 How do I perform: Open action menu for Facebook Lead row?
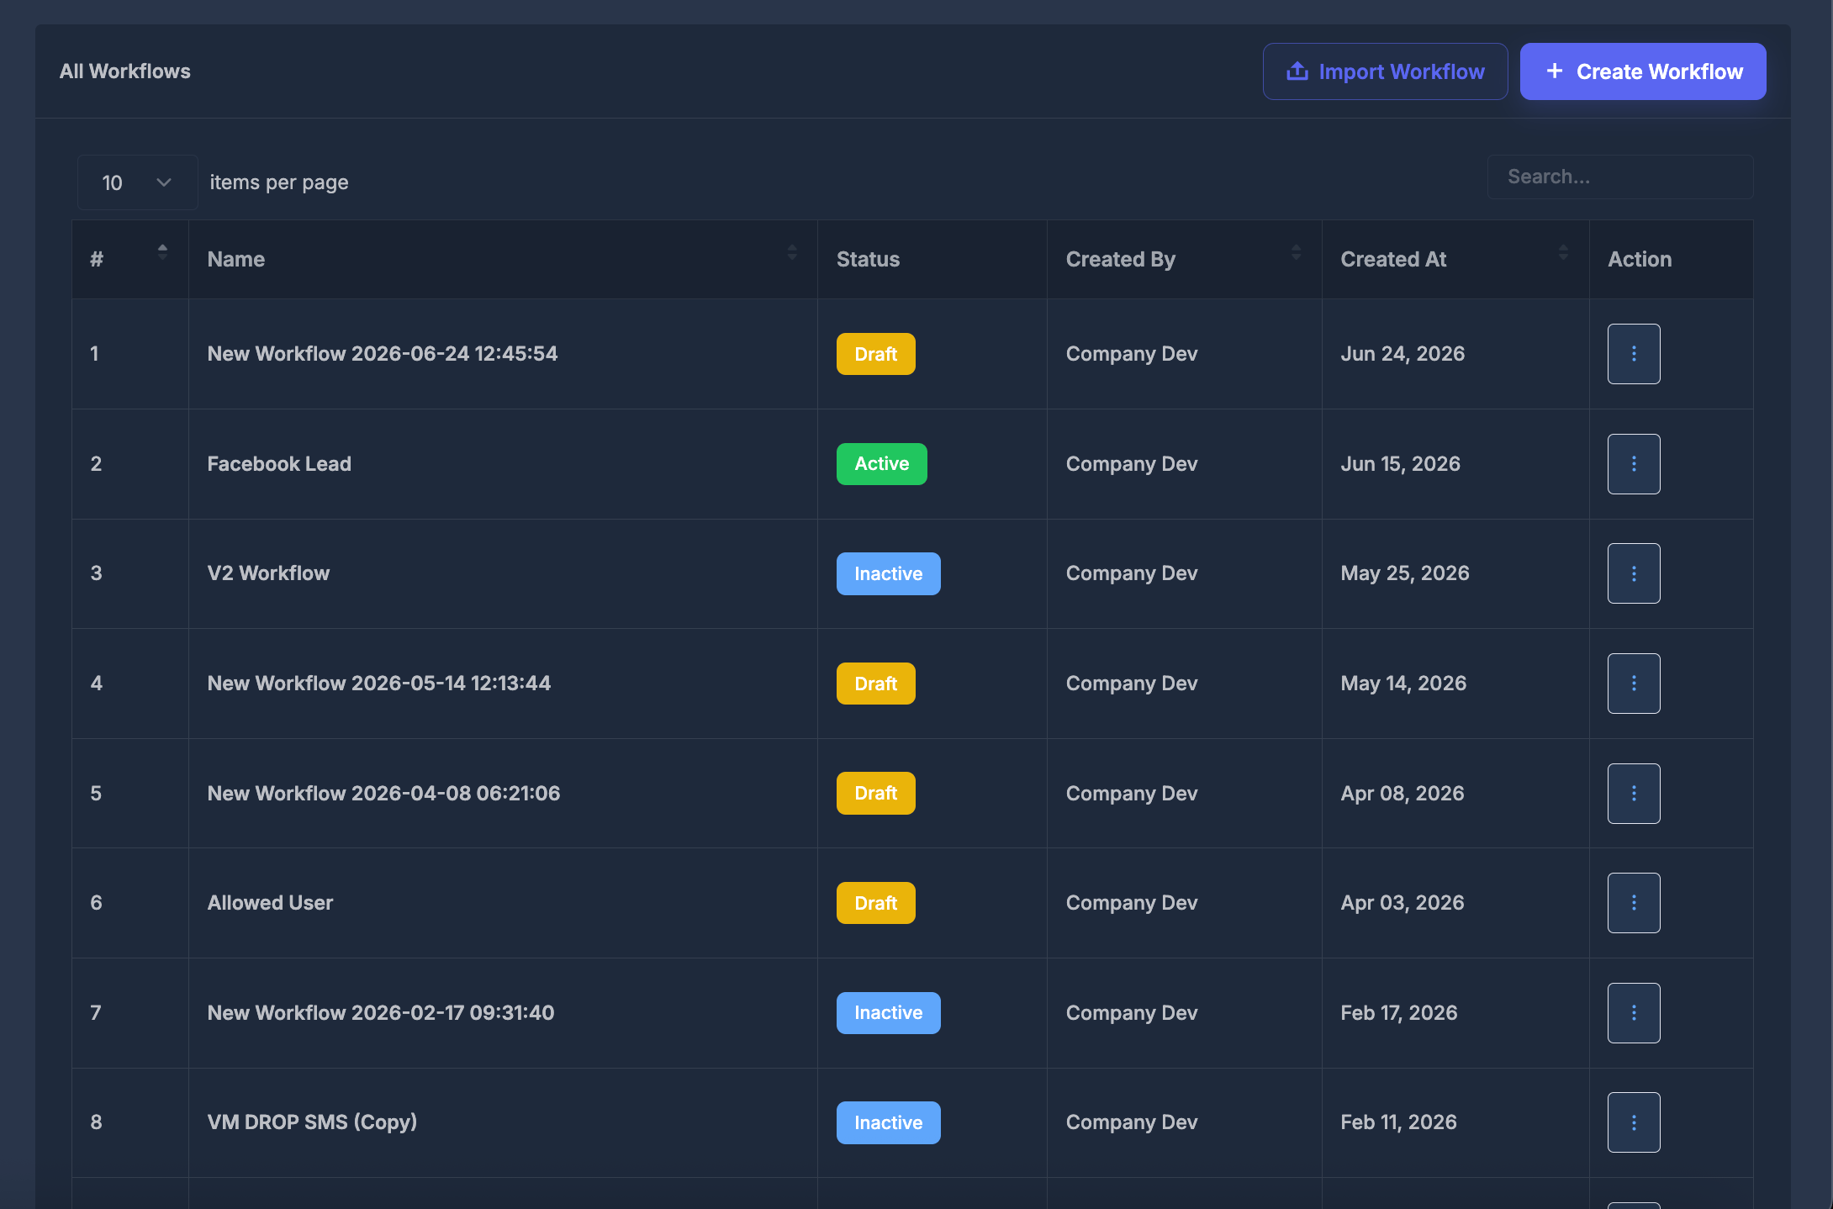tap(1634, 464)
